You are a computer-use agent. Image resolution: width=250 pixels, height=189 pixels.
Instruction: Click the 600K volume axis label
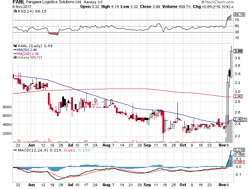coord(7,116)
